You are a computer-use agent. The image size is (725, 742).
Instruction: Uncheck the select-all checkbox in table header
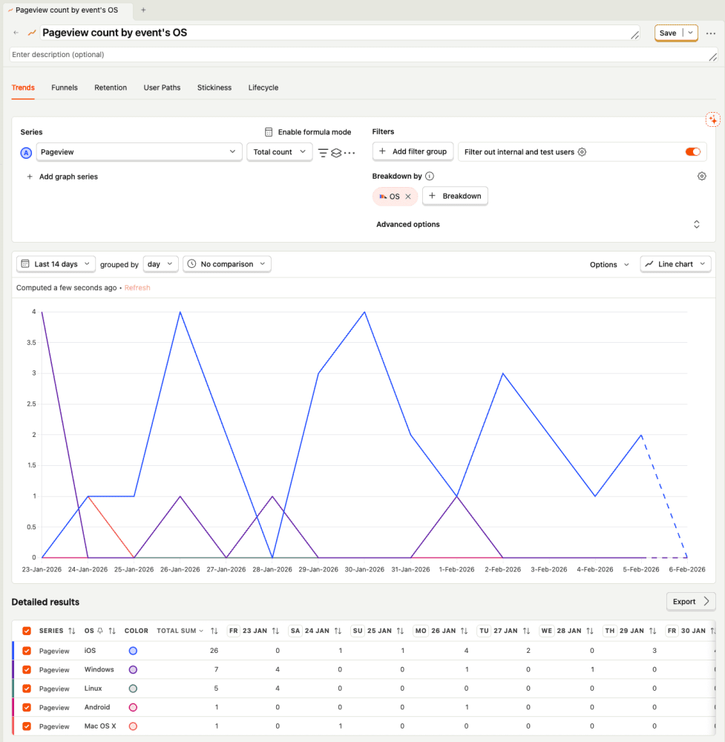click(x=27, y=631)
